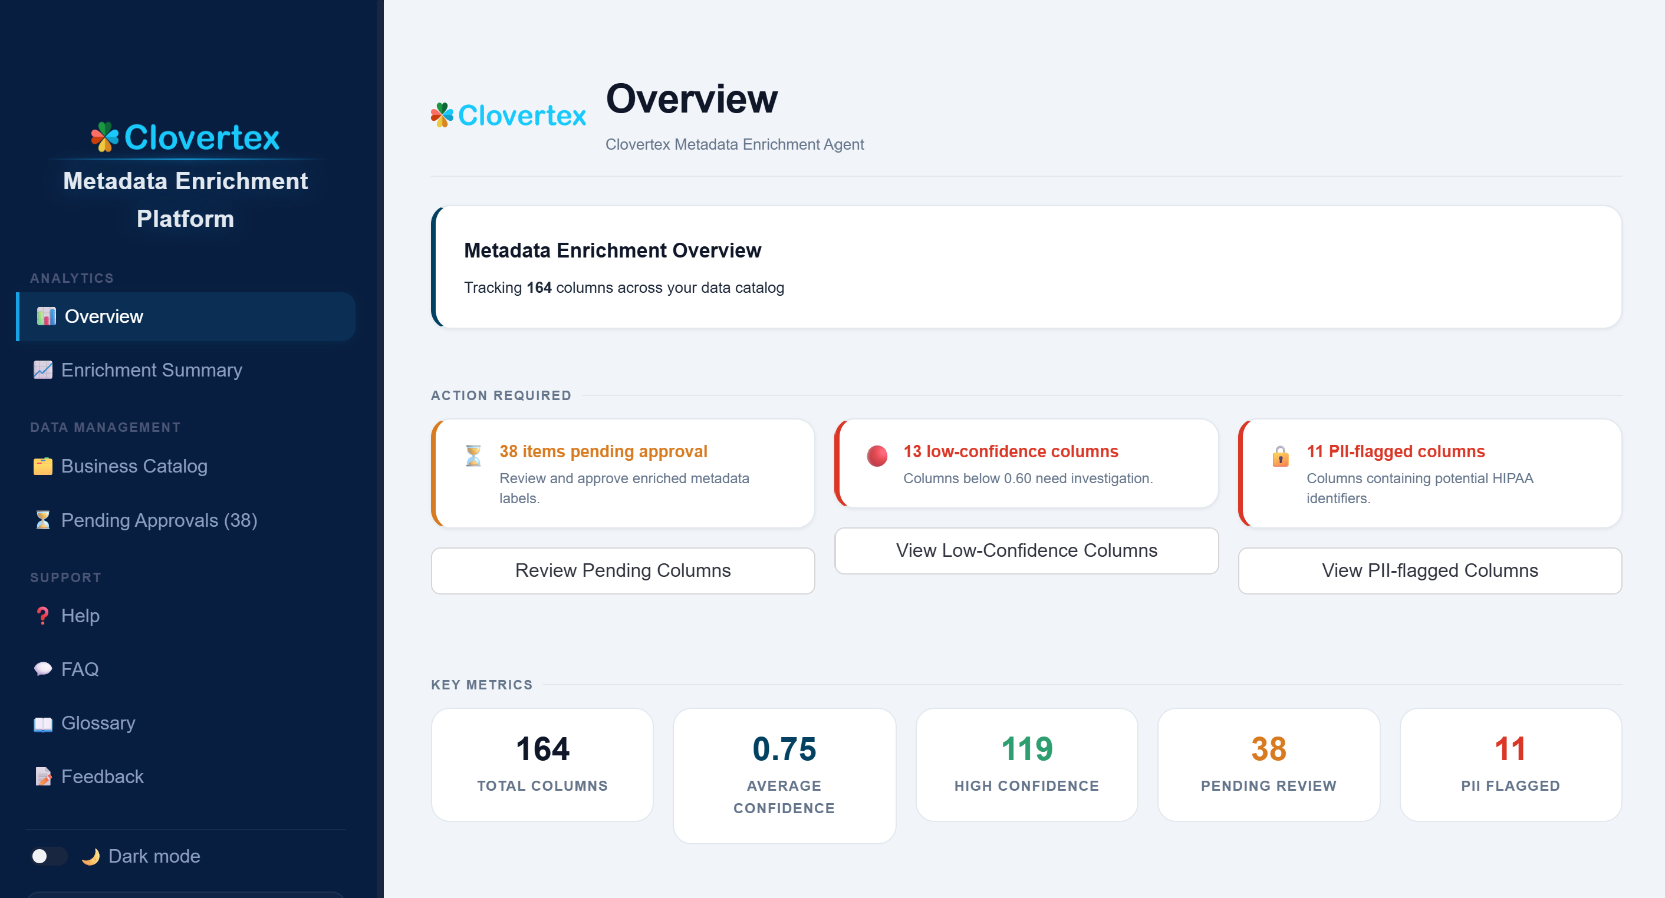Image resolution: width=1665 pixels, height=898 pixels.
Task: Click the 'KEY METRICS' section label
Action: pos(482,685)
